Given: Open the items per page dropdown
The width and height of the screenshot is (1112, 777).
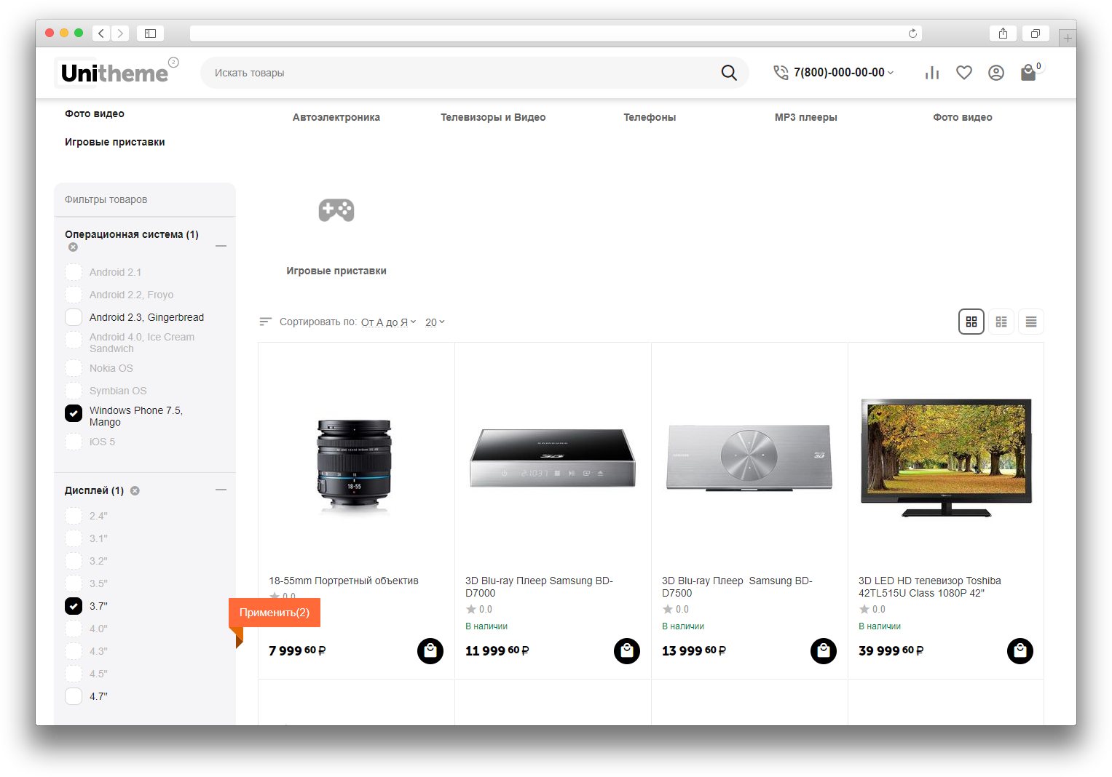Looking at the screenshot, I should [435, 322].
